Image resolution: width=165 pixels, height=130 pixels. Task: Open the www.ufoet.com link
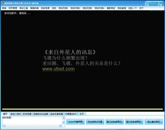58,69
